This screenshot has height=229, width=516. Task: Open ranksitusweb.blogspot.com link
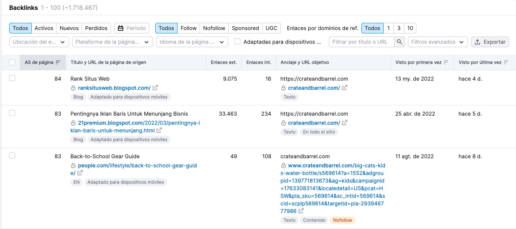[x=114, y=88]
